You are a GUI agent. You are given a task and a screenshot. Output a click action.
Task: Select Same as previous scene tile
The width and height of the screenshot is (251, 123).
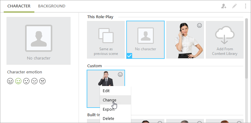[x=106, y=40]
